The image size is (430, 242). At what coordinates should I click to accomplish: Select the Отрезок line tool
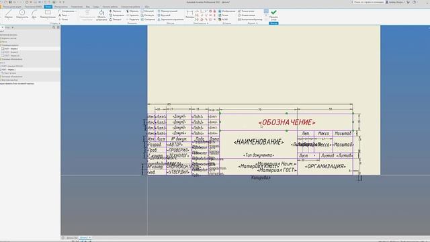click(9, 14)
